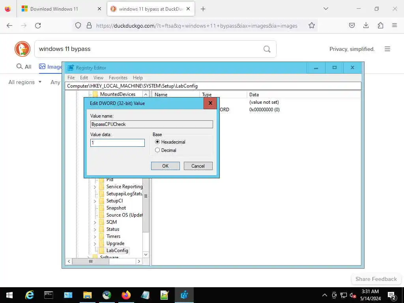Open the Windows Start menu
This screenshot has height=303, width=404.
tap(9, 295)
